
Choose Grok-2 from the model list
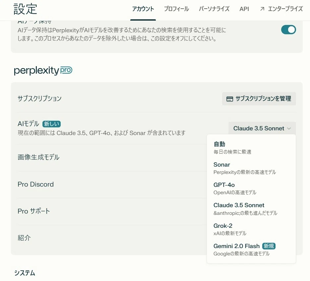click(x=251, y=229)
